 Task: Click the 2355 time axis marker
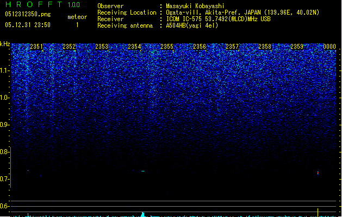(167, 47)
